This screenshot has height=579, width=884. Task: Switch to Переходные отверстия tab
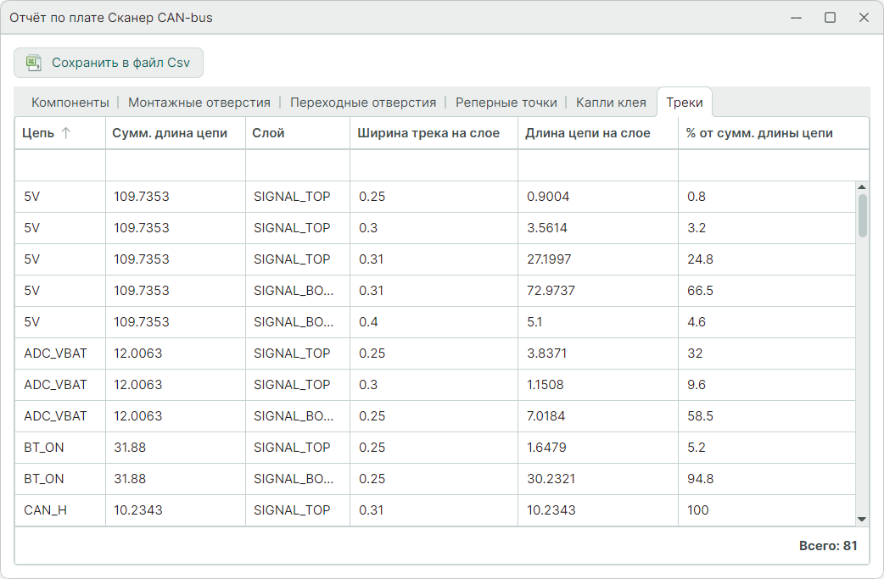363,103
